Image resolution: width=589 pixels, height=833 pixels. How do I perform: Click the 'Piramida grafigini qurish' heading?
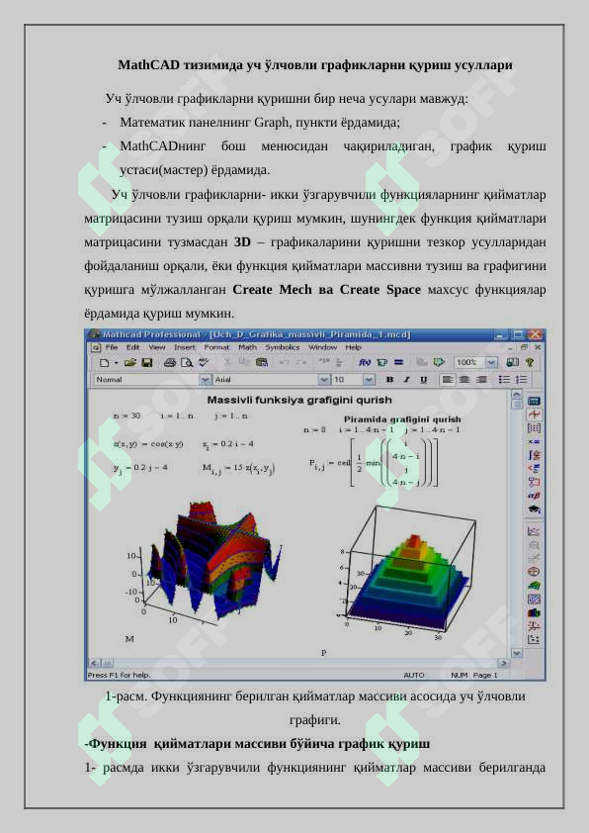(402, 419)
